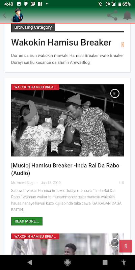Tap red floating scroll-to-top button
The image size is (135, 270).
point(126,246)
